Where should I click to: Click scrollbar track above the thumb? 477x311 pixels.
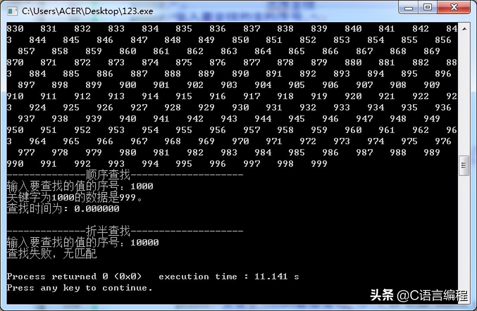click(464, 95)
